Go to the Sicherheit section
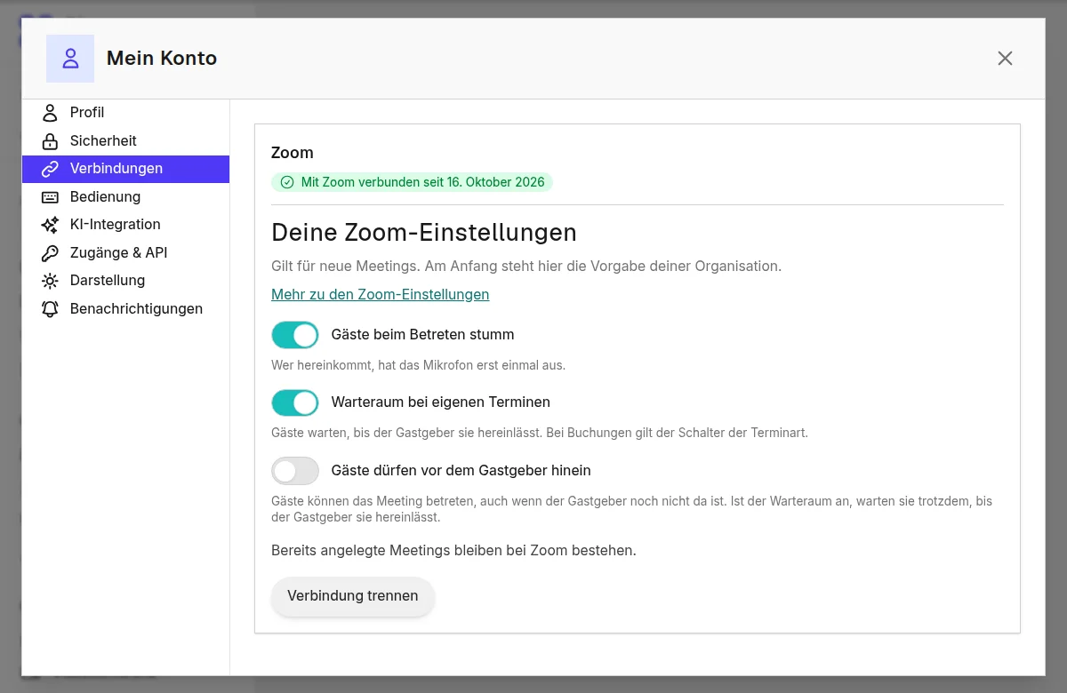This screenshot has width=1067, height=693. [125, 140]
